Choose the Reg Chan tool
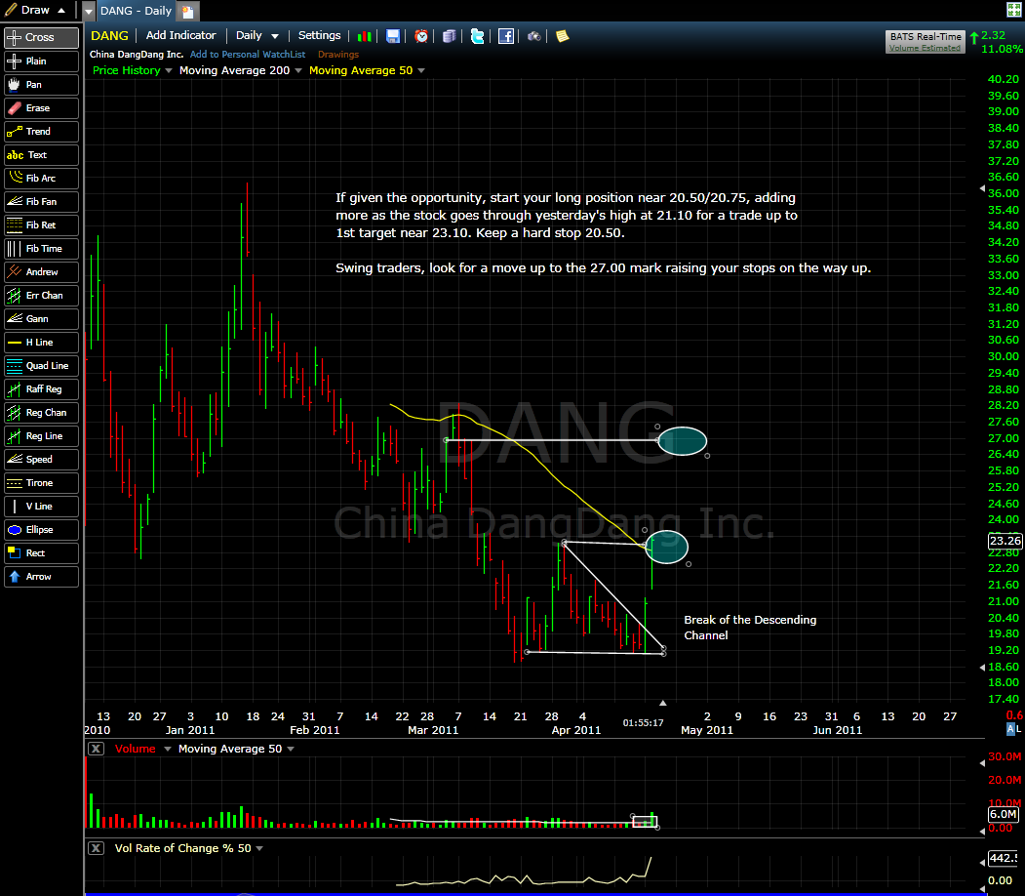 [x=41, y=413]
